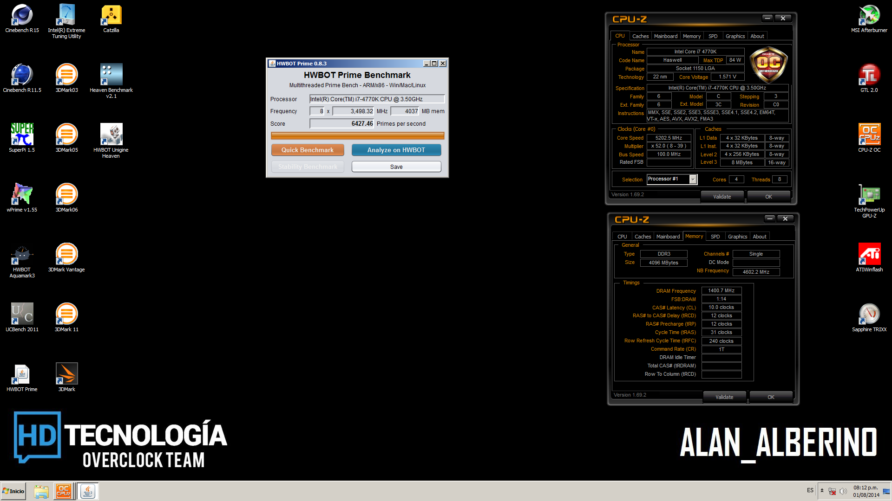
Task: Click Analyze on HWBOT button
Action: coord(396,150)
